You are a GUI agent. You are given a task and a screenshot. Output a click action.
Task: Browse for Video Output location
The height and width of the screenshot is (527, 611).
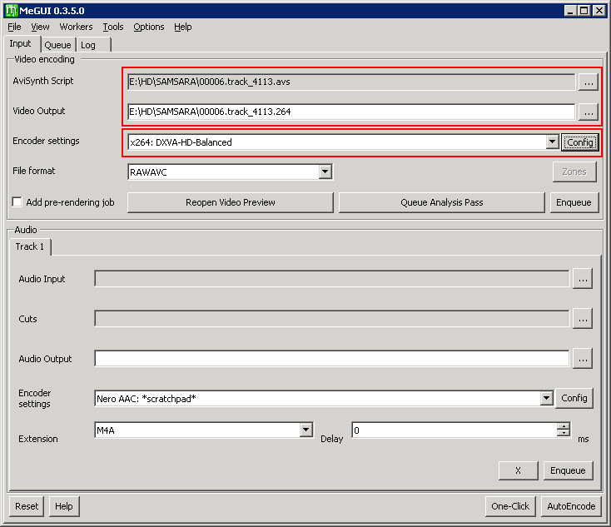[x=589, y=112]
